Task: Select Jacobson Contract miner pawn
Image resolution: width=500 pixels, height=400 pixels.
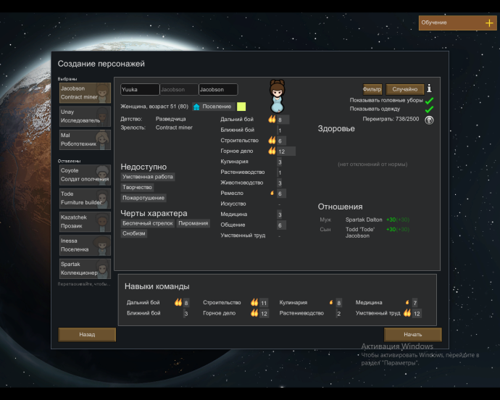Action: pos(85,93)
